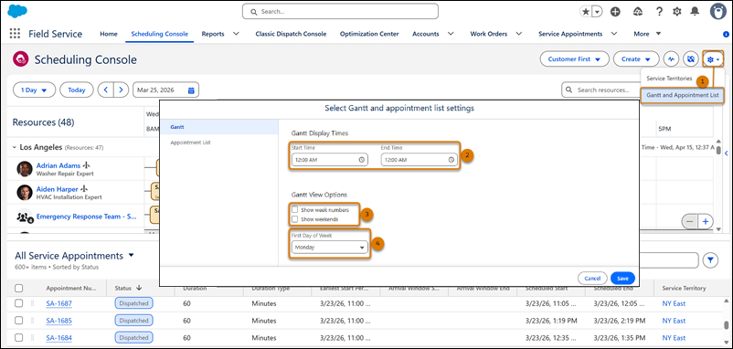Open the Setup gear in the header
The image size is (733, 349).
pos(677,12)
